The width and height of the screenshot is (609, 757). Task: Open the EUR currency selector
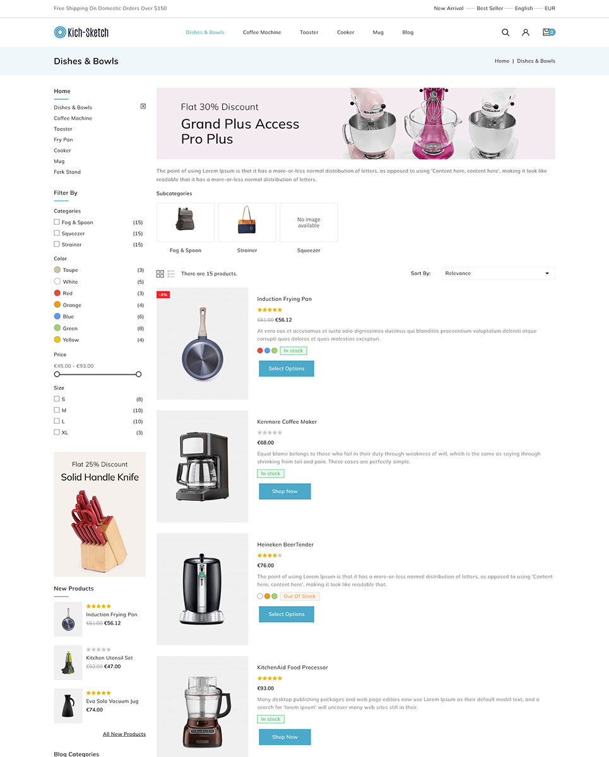550,8
